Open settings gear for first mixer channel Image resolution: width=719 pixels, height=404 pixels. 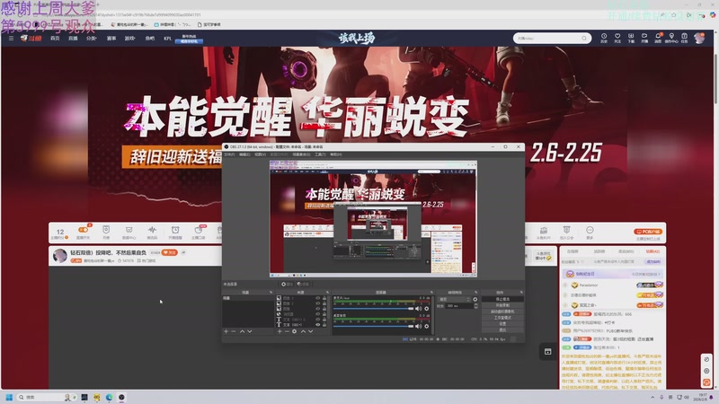[x=426, y=309]
